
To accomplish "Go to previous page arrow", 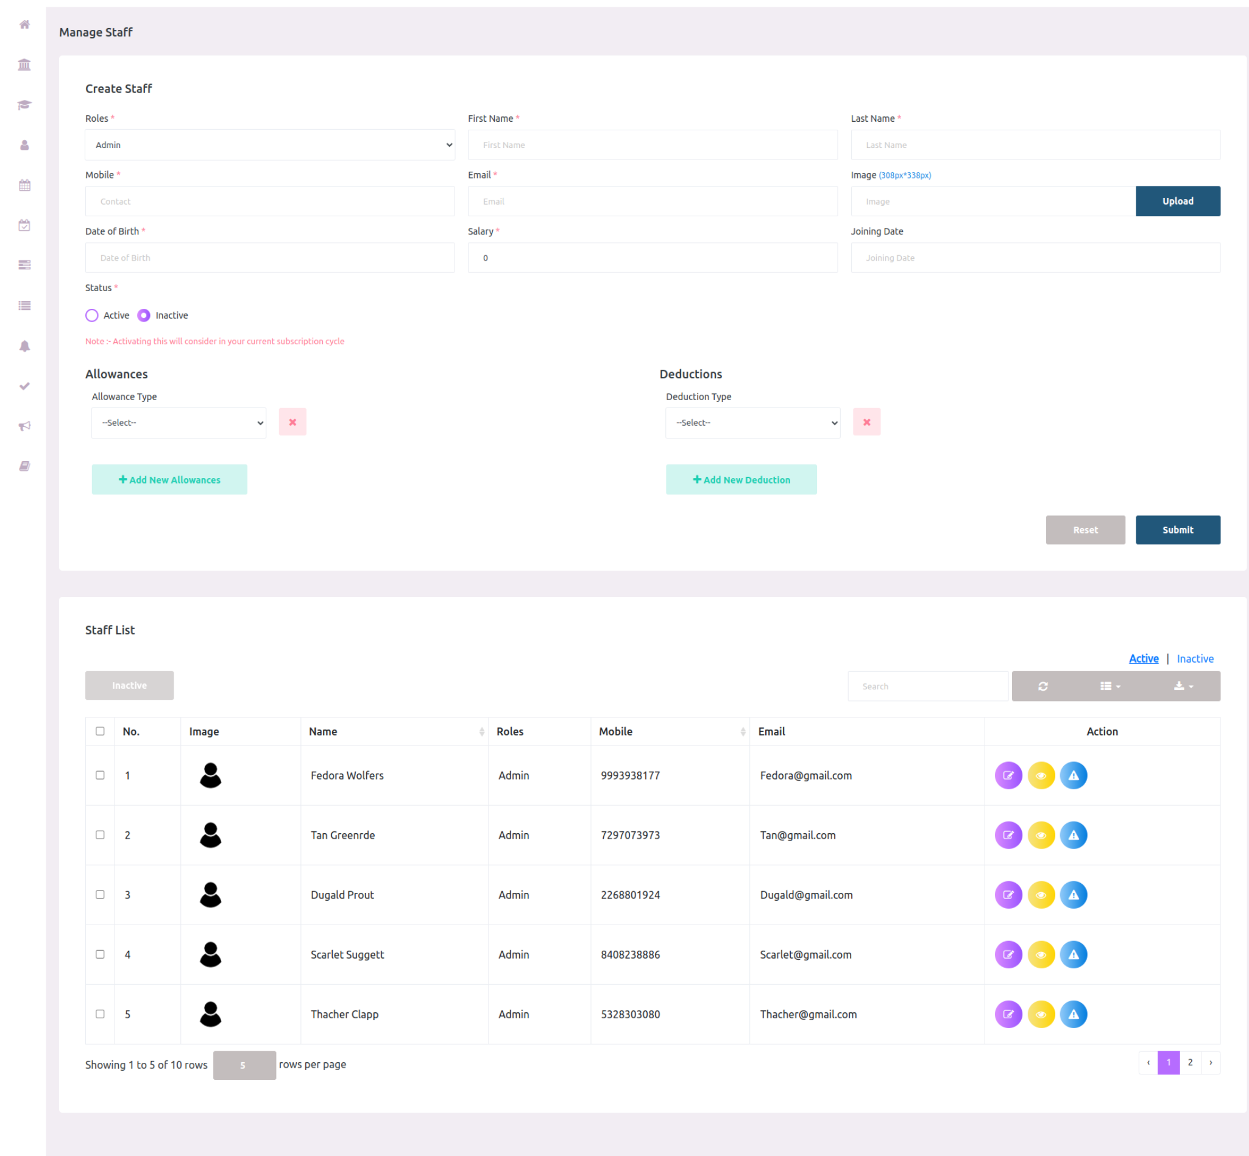I will point(1148,1063).
